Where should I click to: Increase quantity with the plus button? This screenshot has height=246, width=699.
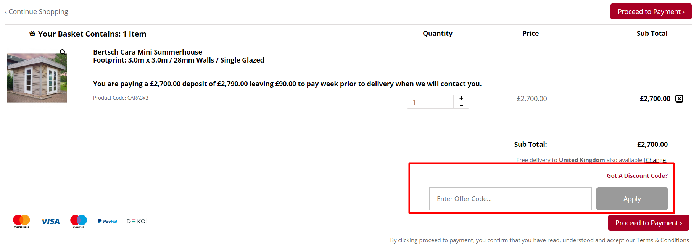[x=461, y=98]
